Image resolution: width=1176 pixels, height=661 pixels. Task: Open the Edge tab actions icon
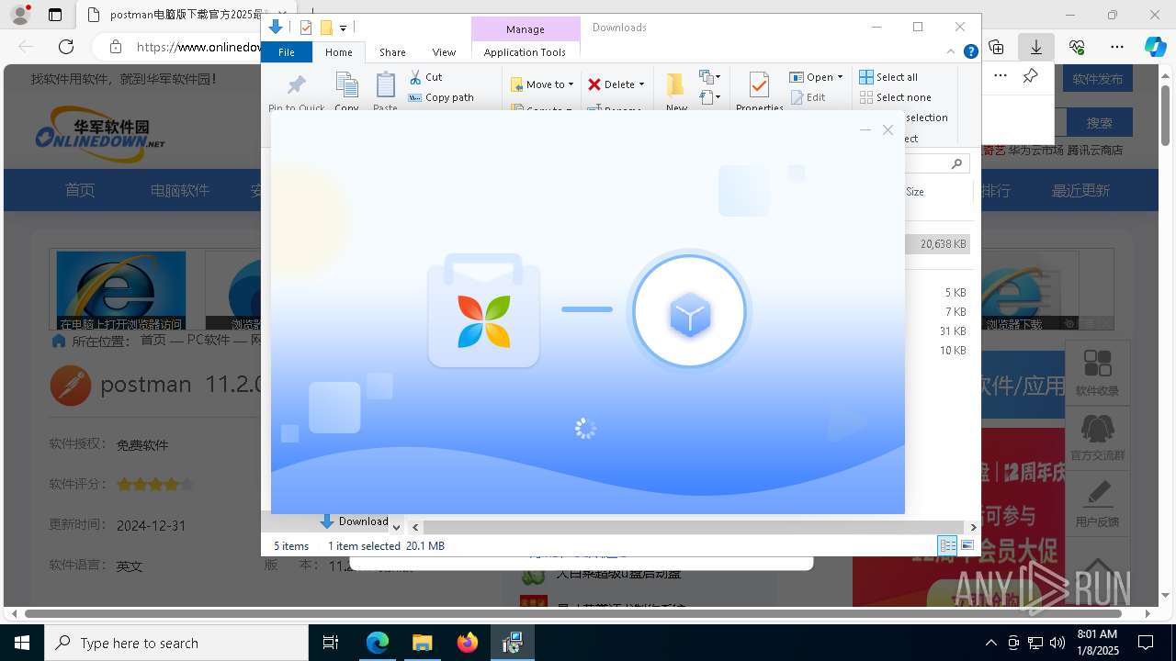(x=55, y=15)
